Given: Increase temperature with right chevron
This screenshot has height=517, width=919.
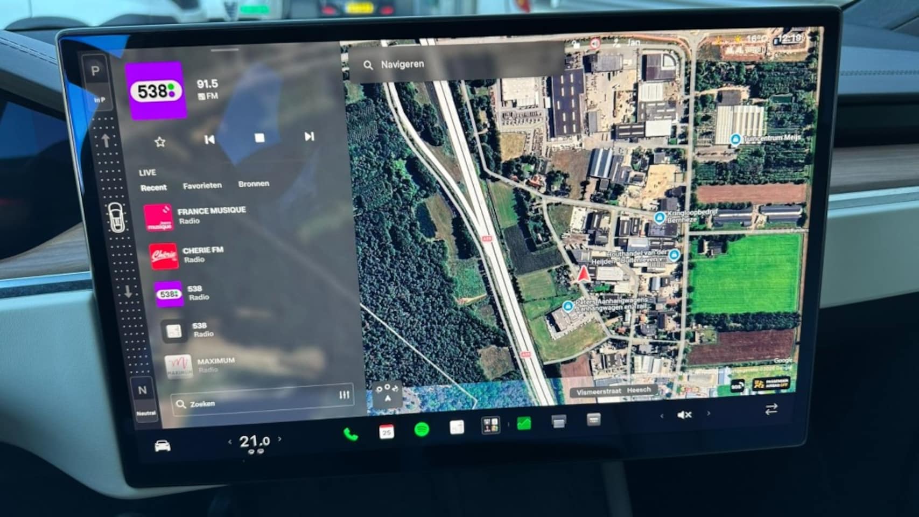Looking at the screenshot, I should [279, 439].
